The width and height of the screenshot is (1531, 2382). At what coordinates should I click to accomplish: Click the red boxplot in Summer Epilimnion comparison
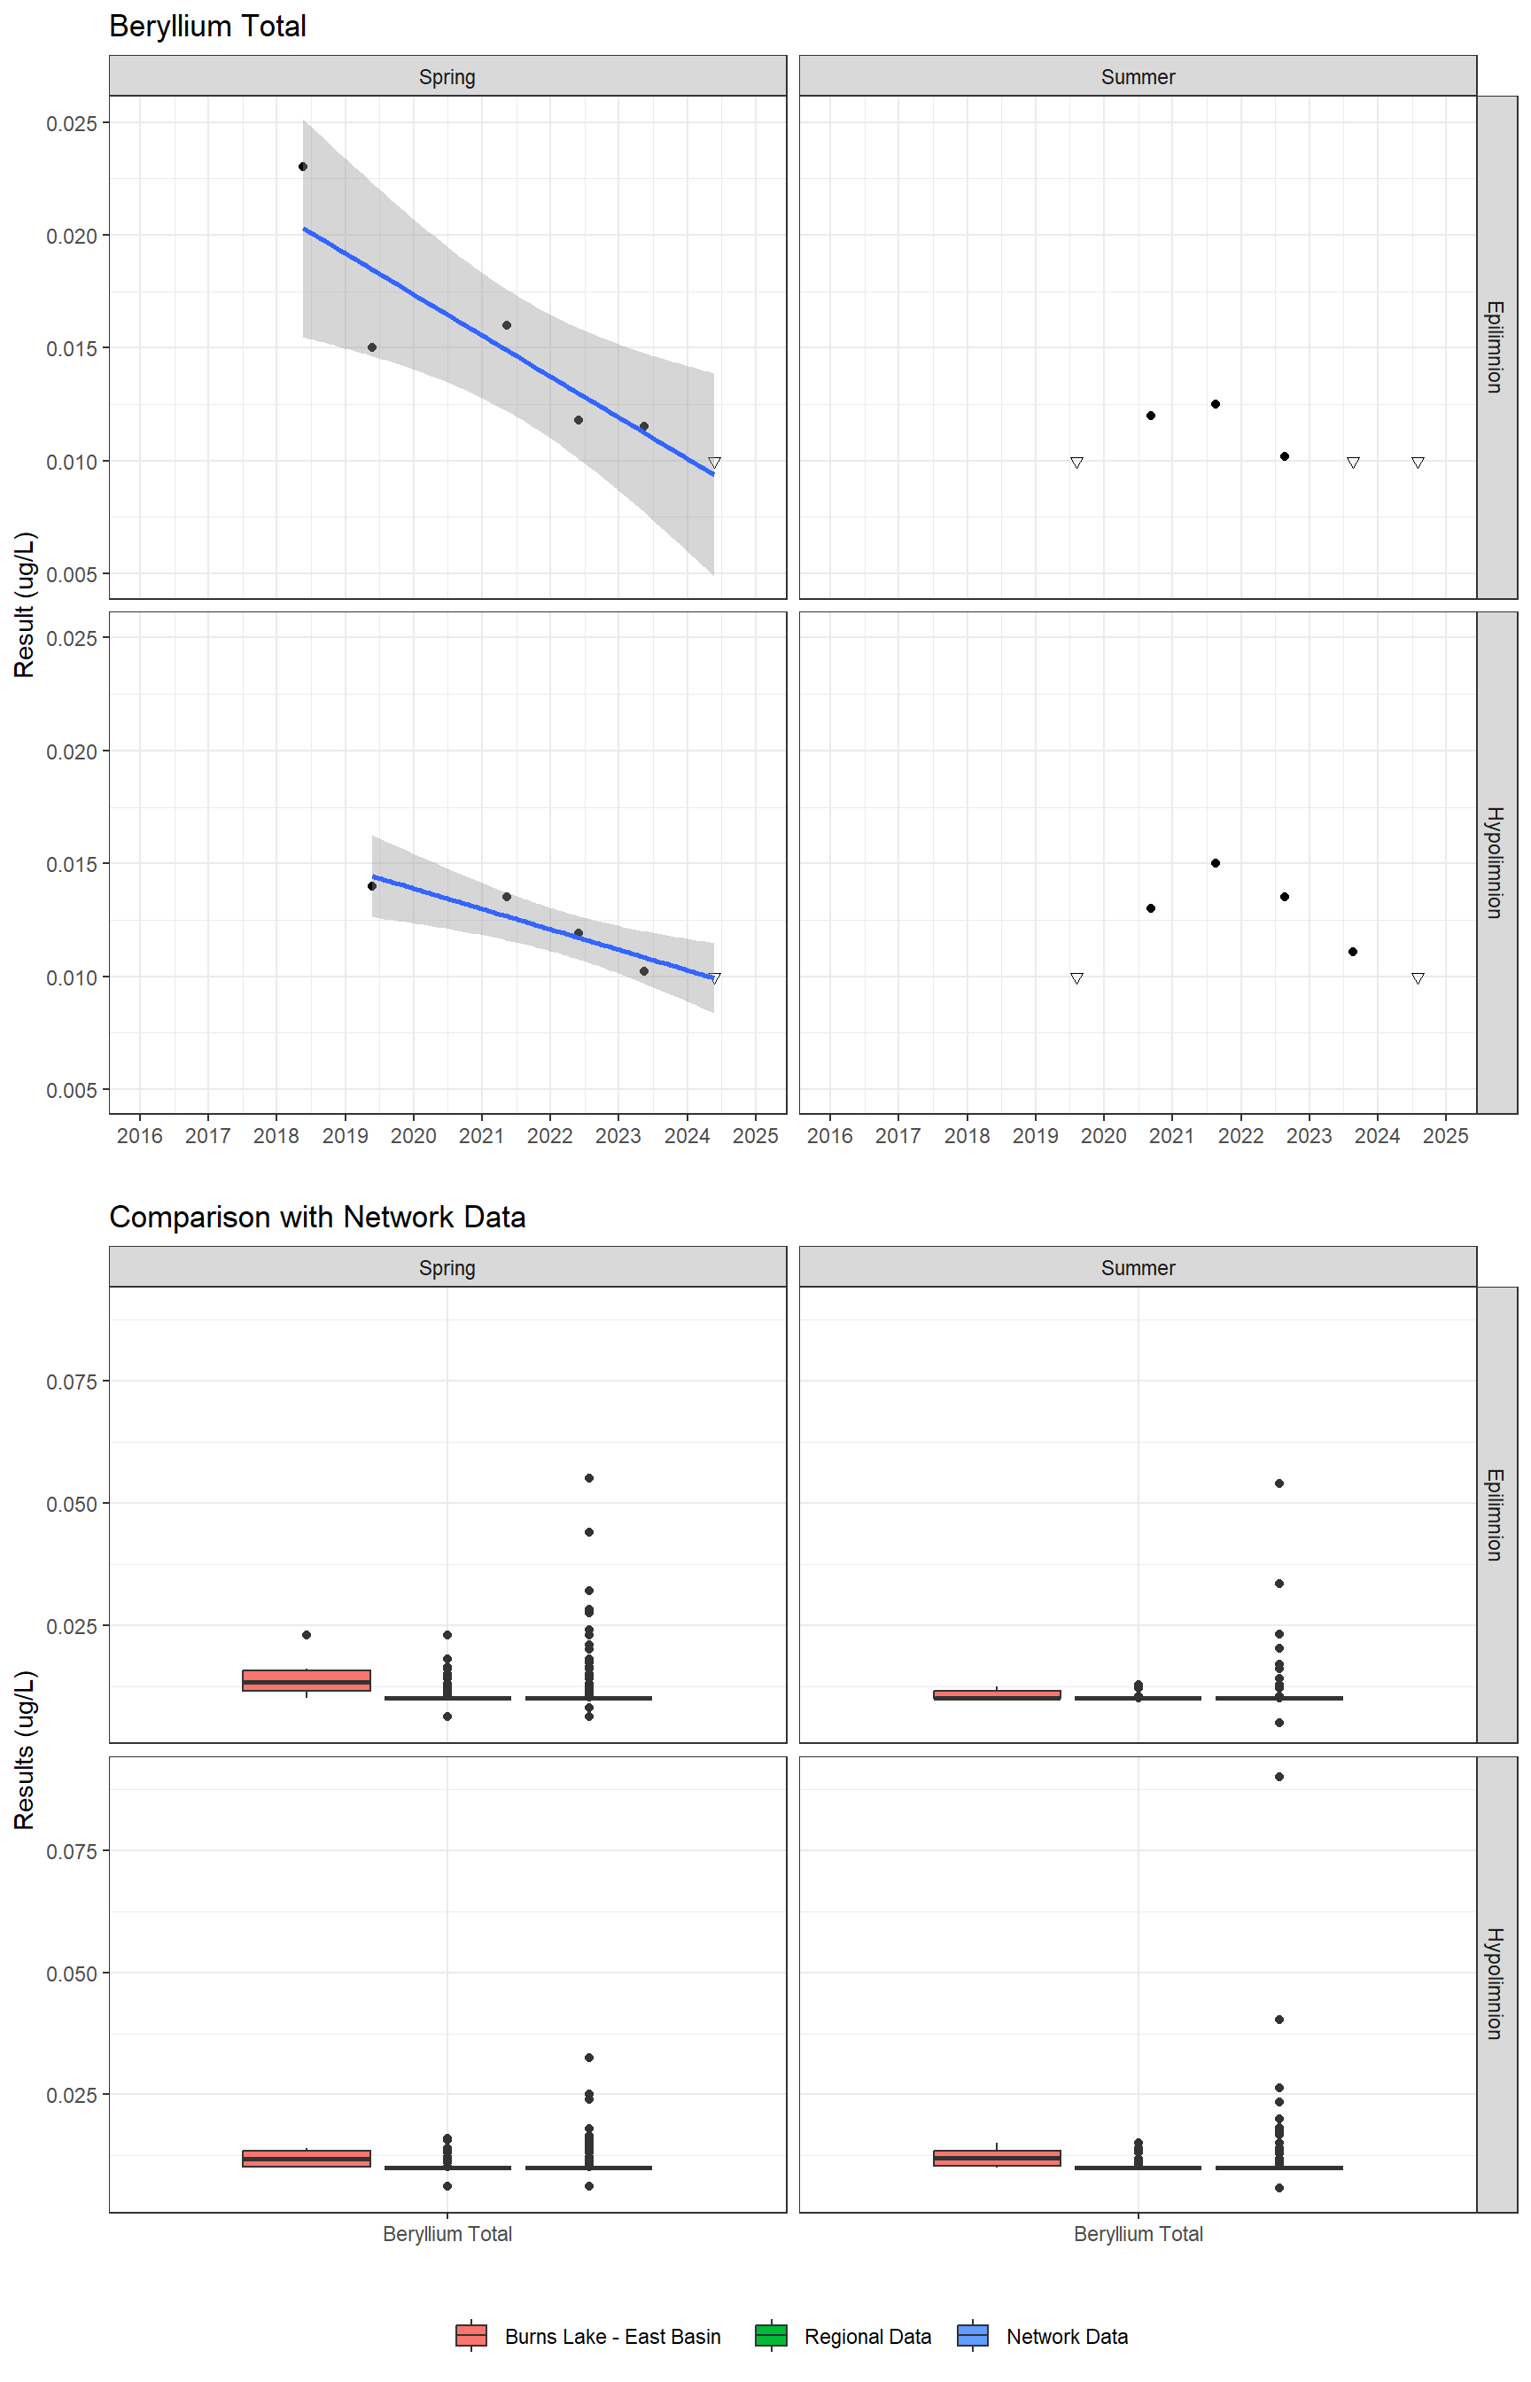[997, 1695]
